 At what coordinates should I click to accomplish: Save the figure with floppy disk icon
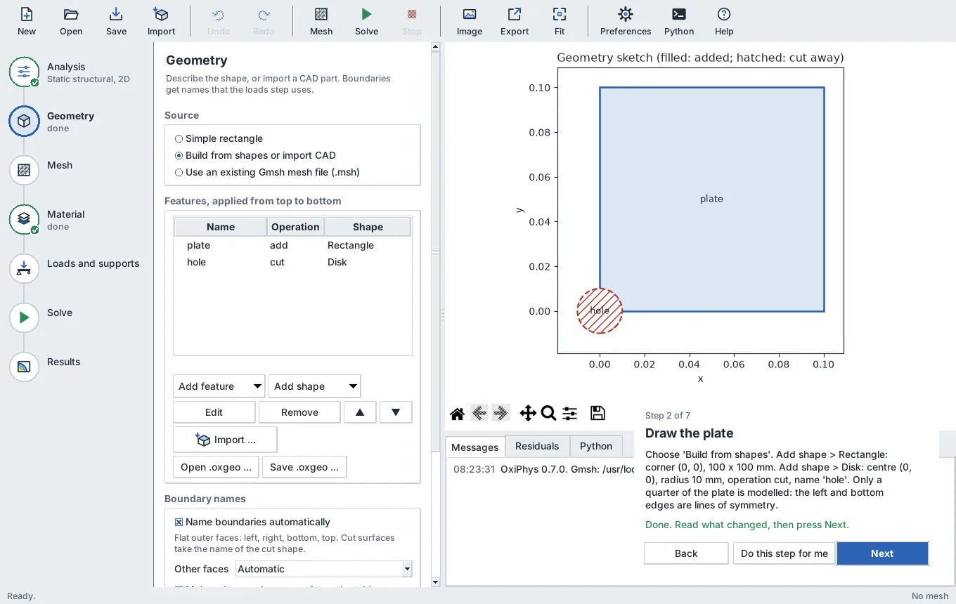(597, 413)
